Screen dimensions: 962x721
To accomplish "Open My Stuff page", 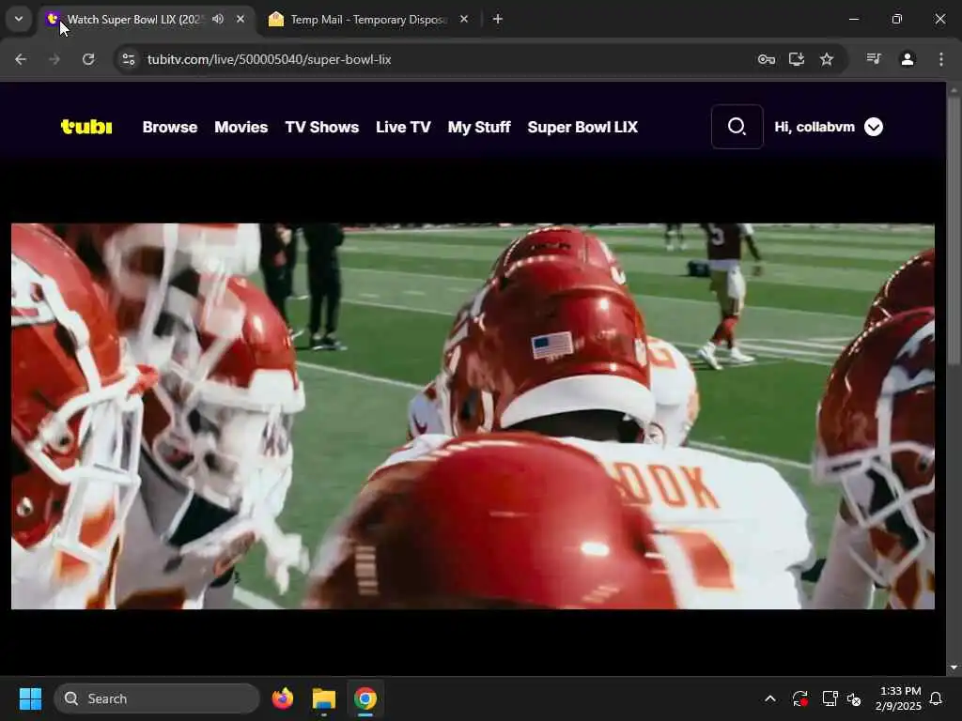I will point(479,127).
